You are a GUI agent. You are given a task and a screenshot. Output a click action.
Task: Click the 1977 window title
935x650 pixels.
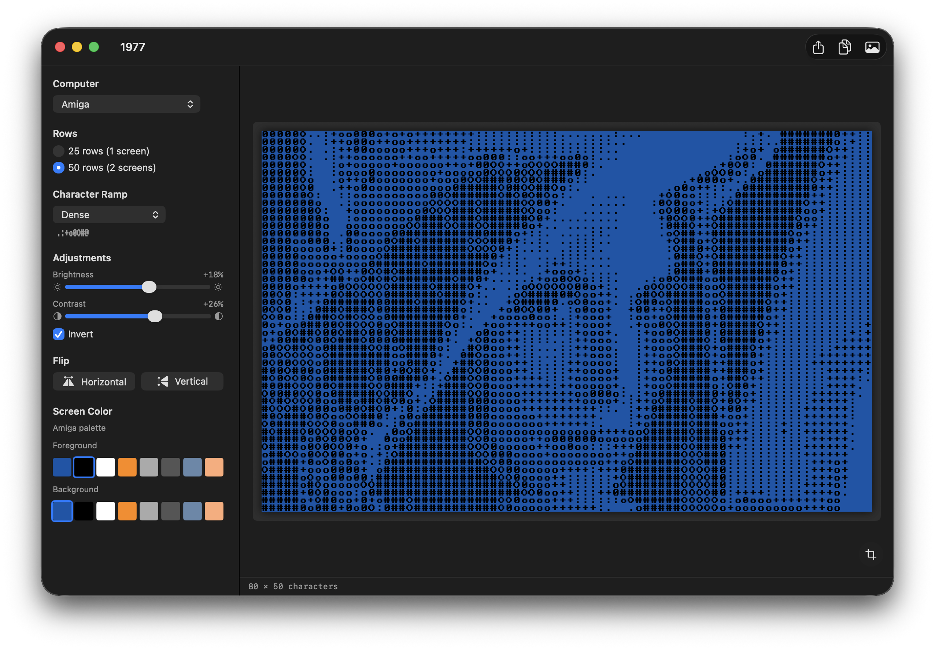pyautogui.click(x=132, y=47)
